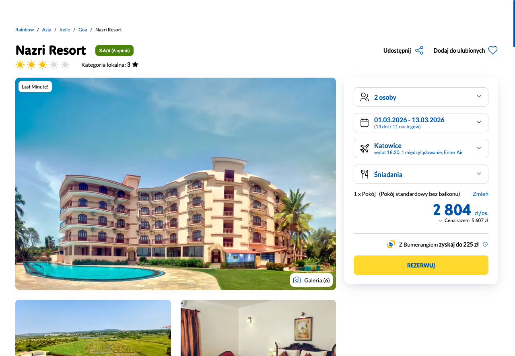Open the 01.03.2026 - 13.03.2026 date dropdown
This screenshot has width=515, height=356.
421,123
